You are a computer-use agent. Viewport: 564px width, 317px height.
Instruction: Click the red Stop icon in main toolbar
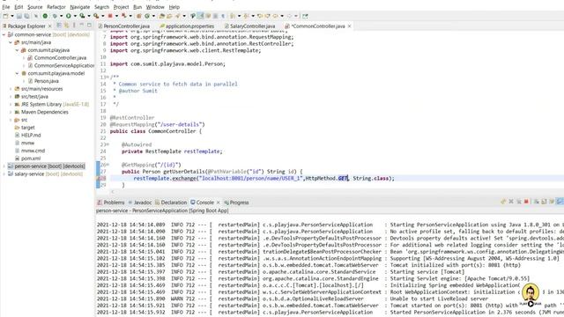click(x=110, y=16)
